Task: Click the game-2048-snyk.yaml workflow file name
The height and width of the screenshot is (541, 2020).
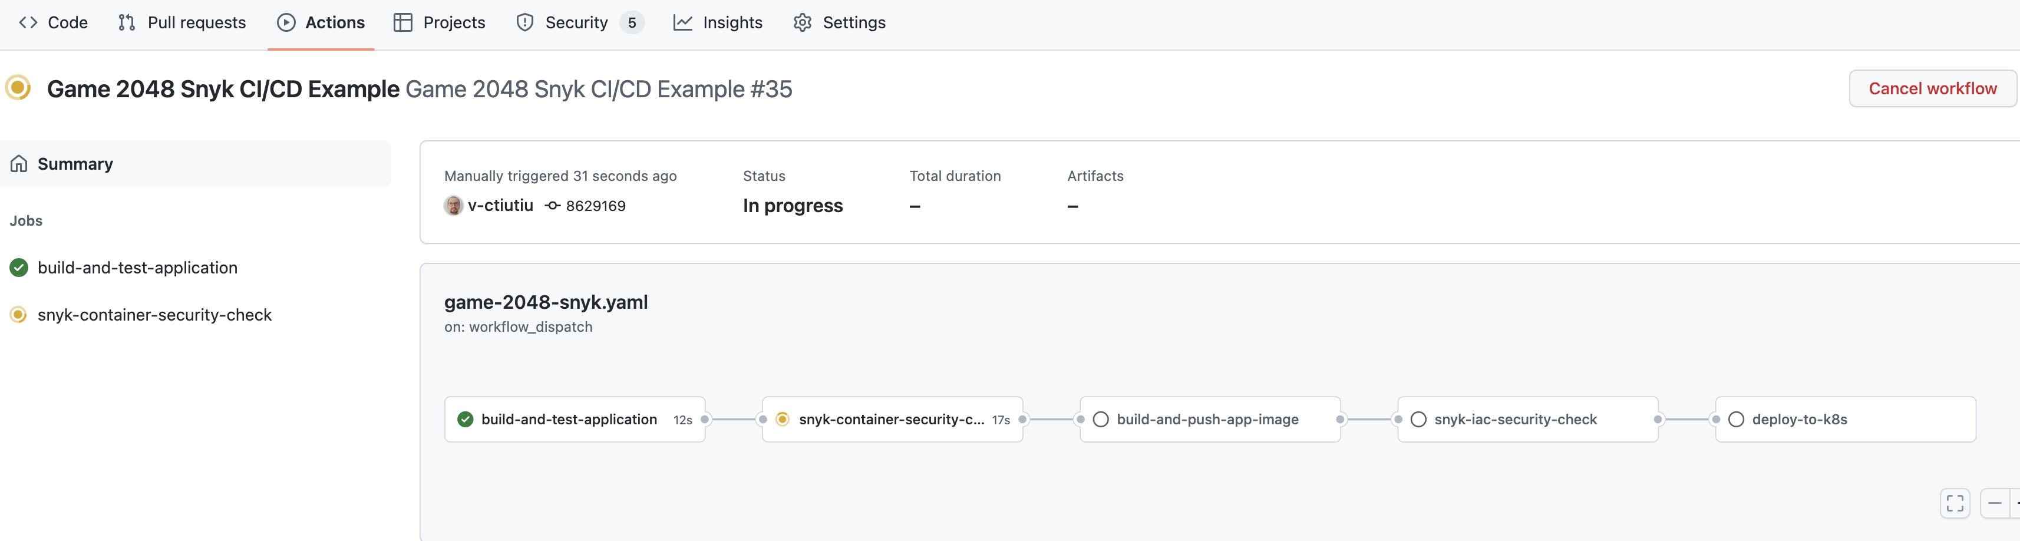Action: (546, 302)
